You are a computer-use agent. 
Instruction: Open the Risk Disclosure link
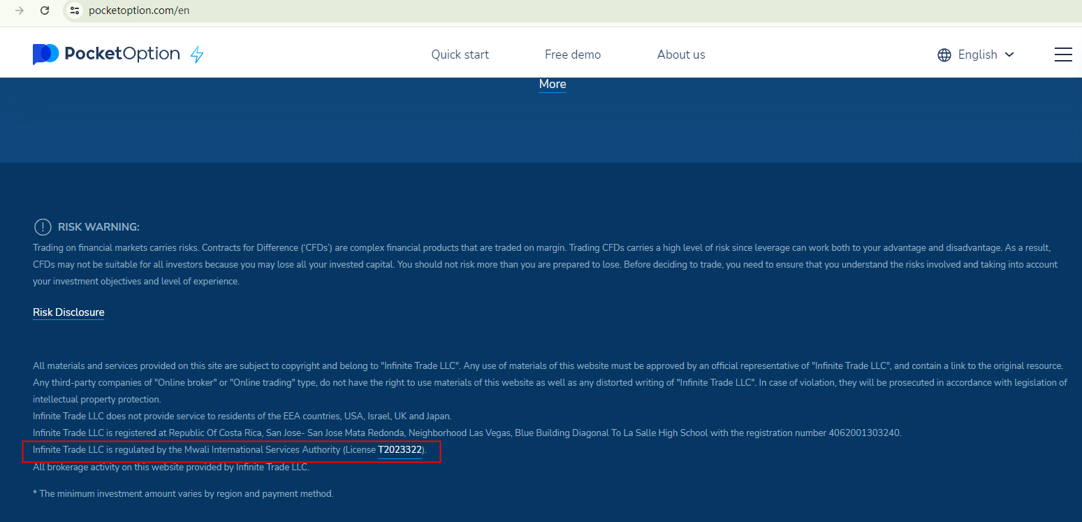[68, 312]
